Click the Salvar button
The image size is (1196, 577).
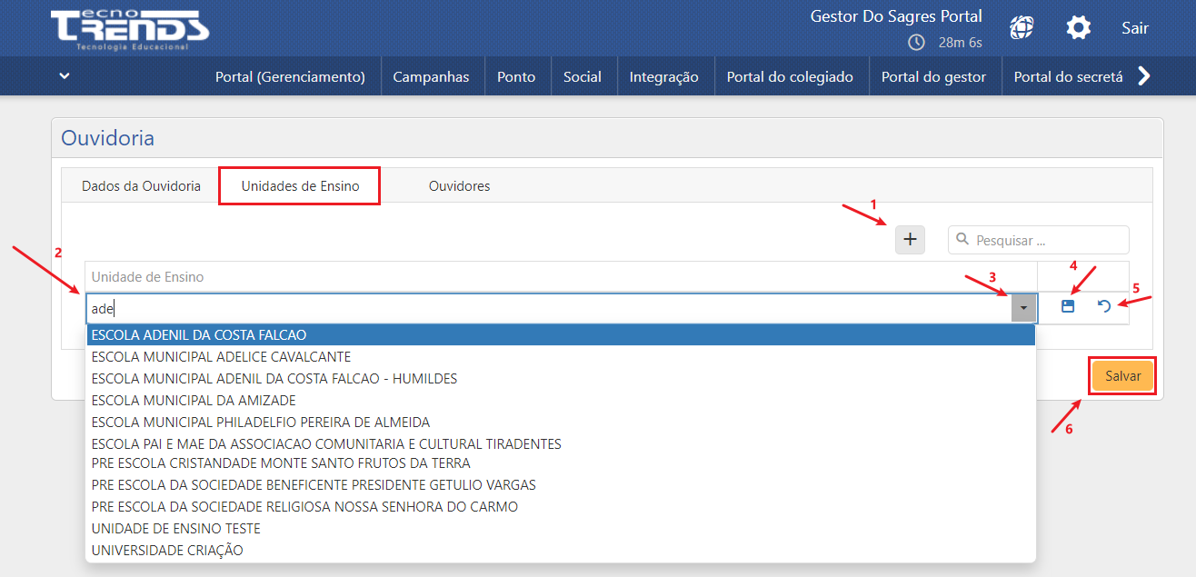click(1121, 375)
